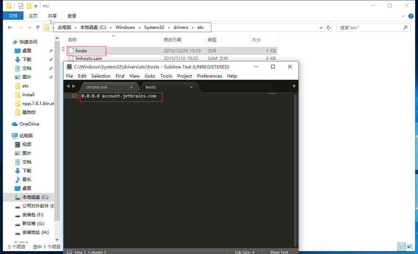Open OneDrive in the navigation pane

tap(29, 124)
